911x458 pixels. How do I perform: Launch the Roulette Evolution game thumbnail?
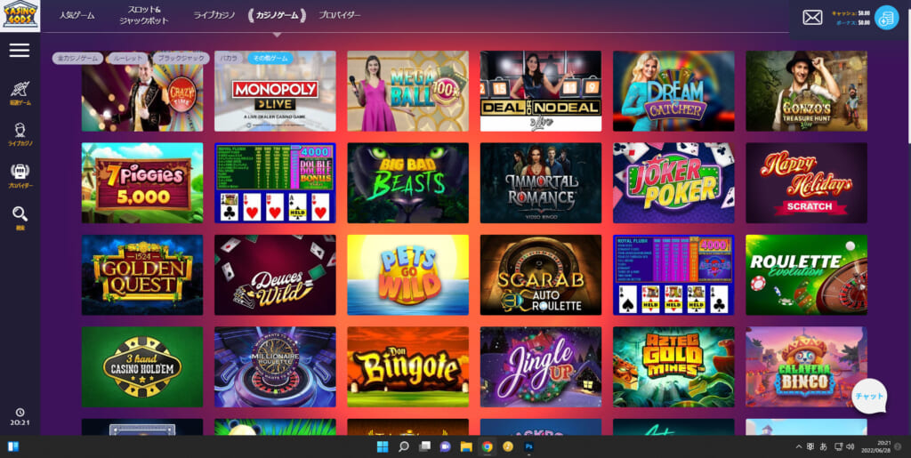tap(806, 275)
